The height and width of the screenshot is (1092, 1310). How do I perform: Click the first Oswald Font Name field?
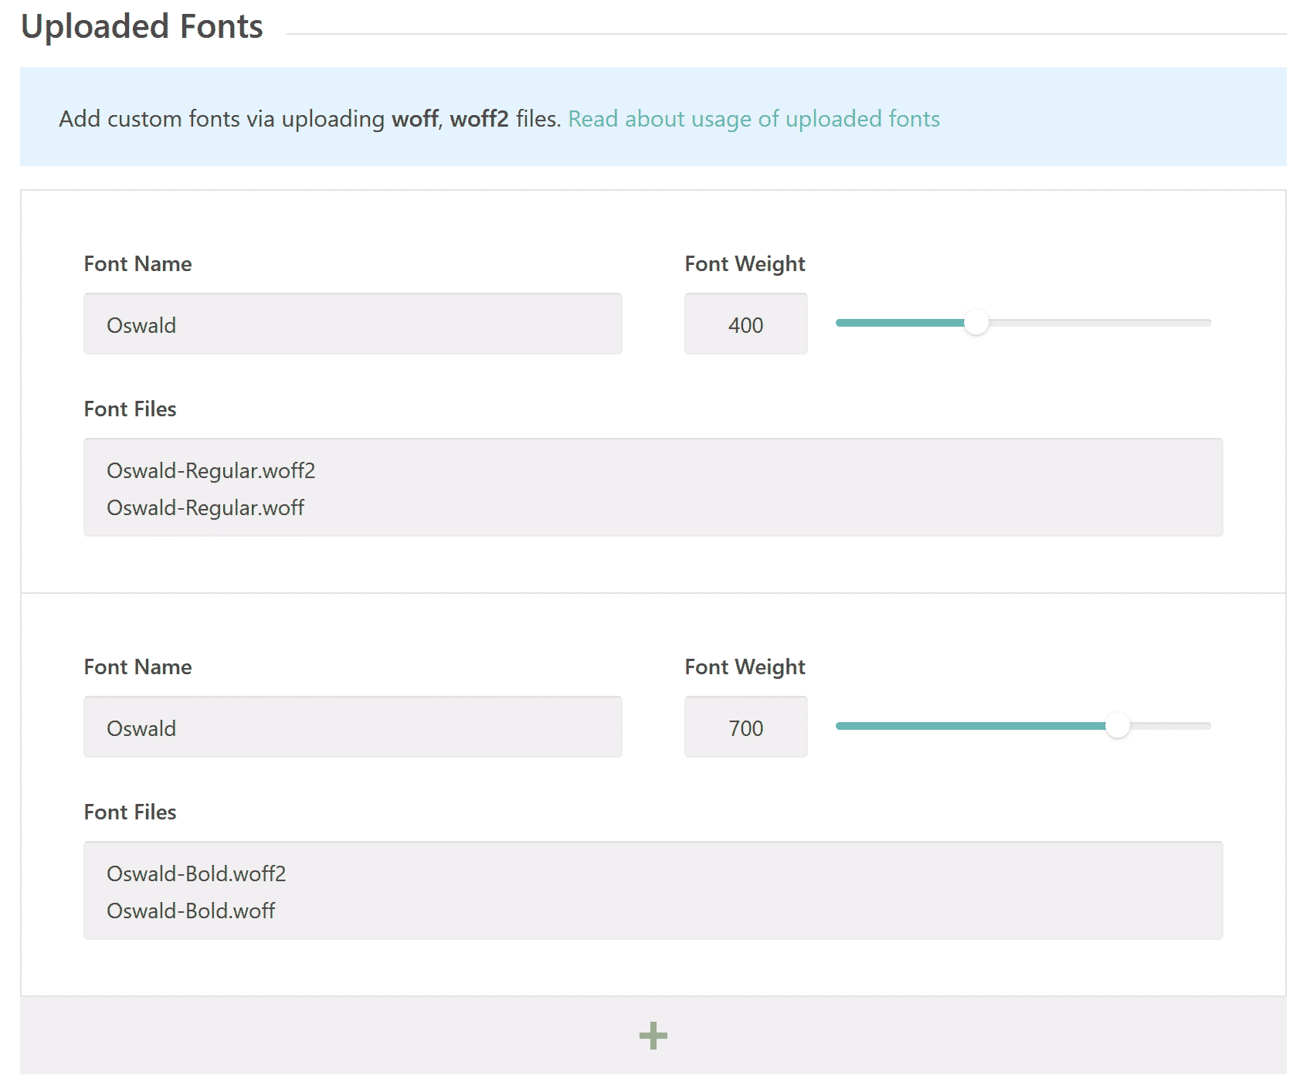pos(353,324)
